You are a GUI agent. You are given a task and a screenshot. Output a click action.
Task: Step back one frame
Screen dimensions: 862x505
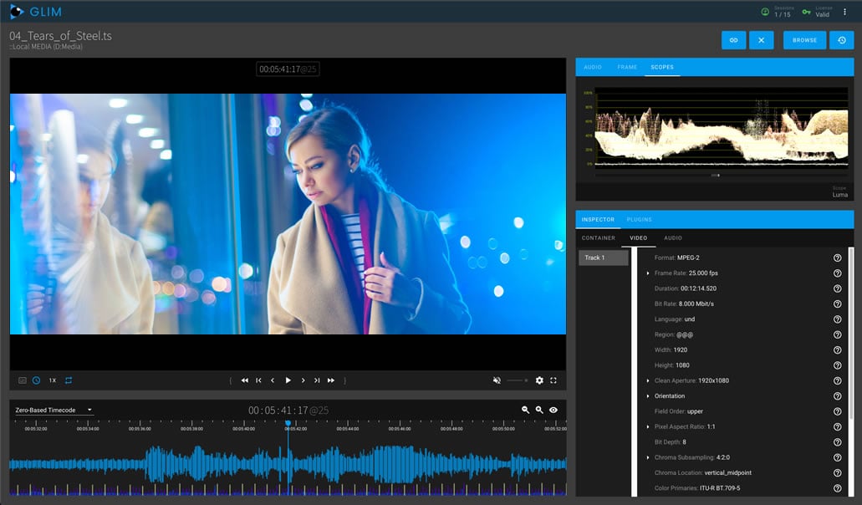coord(273,380)
